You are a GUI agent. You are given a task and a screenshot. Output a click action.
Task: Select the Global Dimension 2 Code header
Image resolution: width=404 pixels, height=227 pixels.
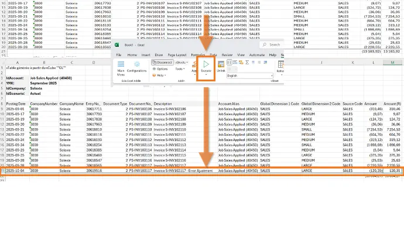click(321, 104)
